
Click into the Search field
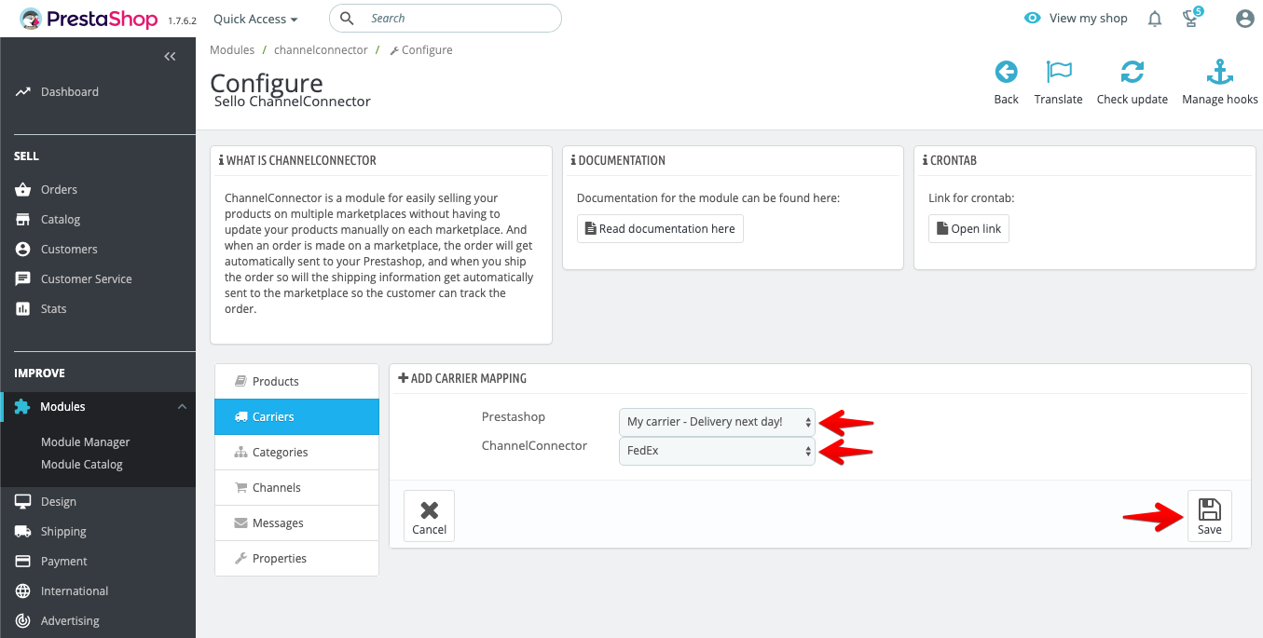[446, 18]
